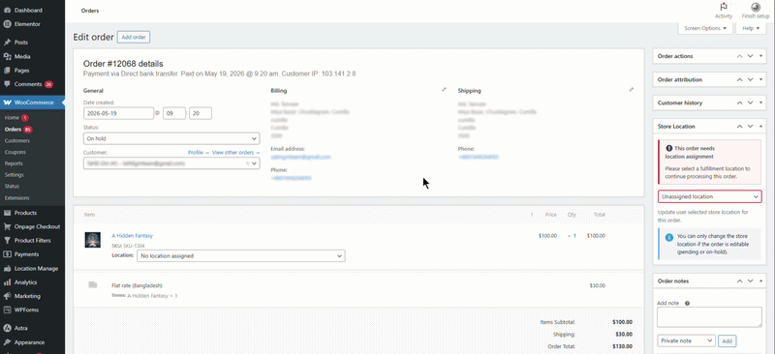The height and width of the screenshot is (354, 775).
Task: Open Reports submenu item
Action: (x=14, y=163)
